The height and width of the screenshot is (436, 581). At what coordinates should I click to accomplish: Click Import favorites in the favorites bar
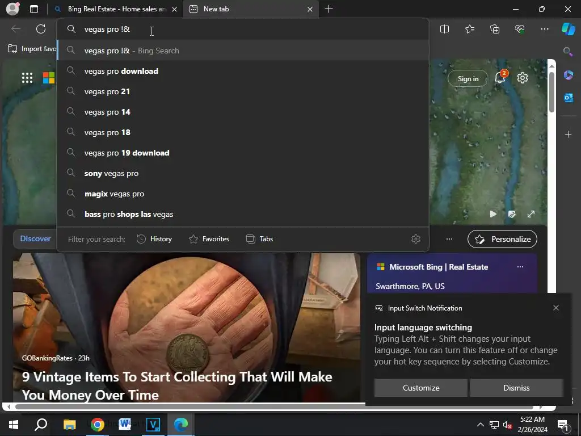click(x=32, y=49)
